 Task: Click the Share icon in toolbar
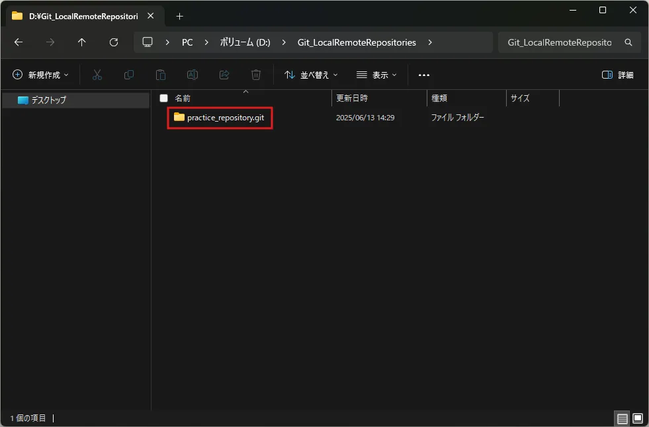pos(224,75)
